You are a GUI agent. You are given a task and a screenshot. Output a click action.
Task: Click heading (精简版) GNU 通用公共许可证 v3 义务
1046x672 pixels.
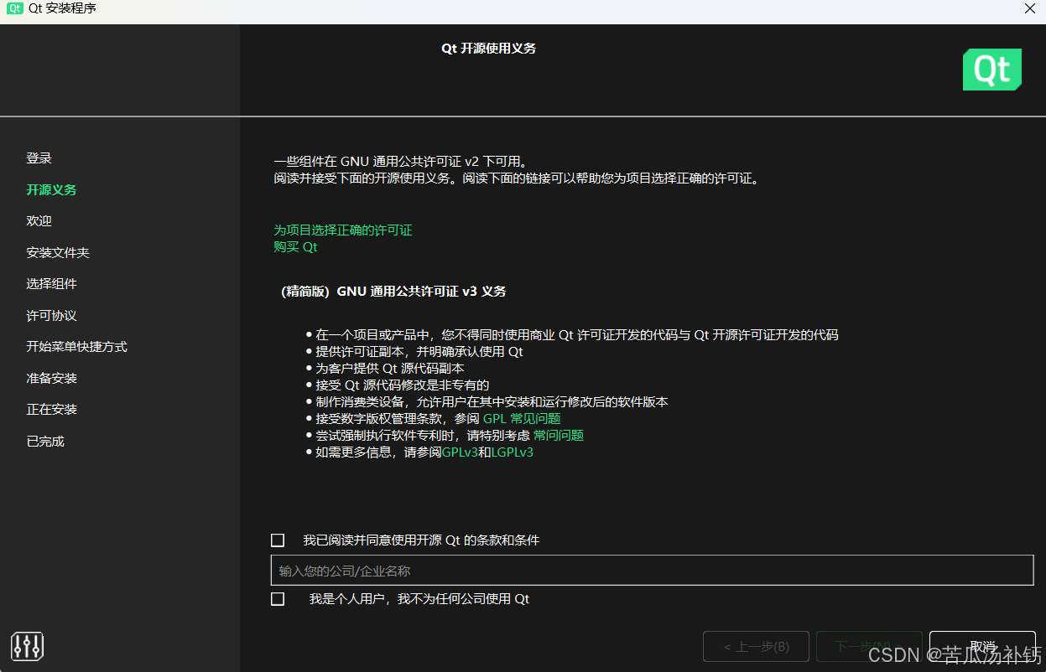click(393, 292)
